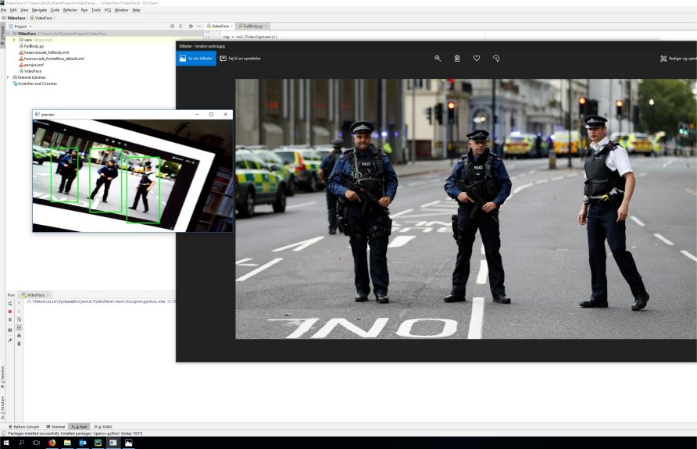697x449 pixels.
Task: Open the Refactor menu
Action: pyautogui.click(x=70, y=10)
